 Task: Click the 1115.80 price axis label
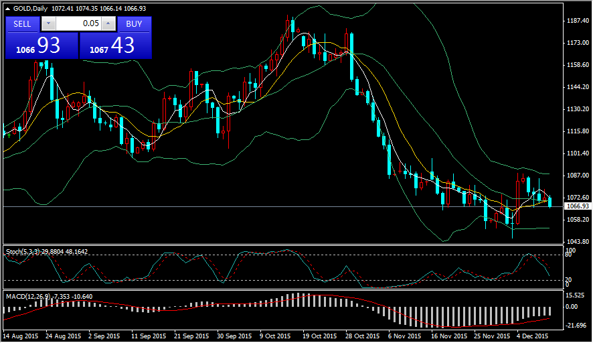click(578, 131)
